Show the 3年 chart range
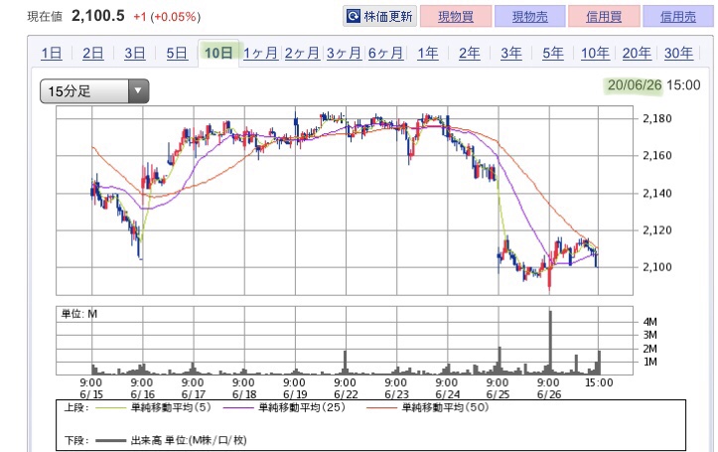Screen dimensions: 718x452 [x=511, y=53]
